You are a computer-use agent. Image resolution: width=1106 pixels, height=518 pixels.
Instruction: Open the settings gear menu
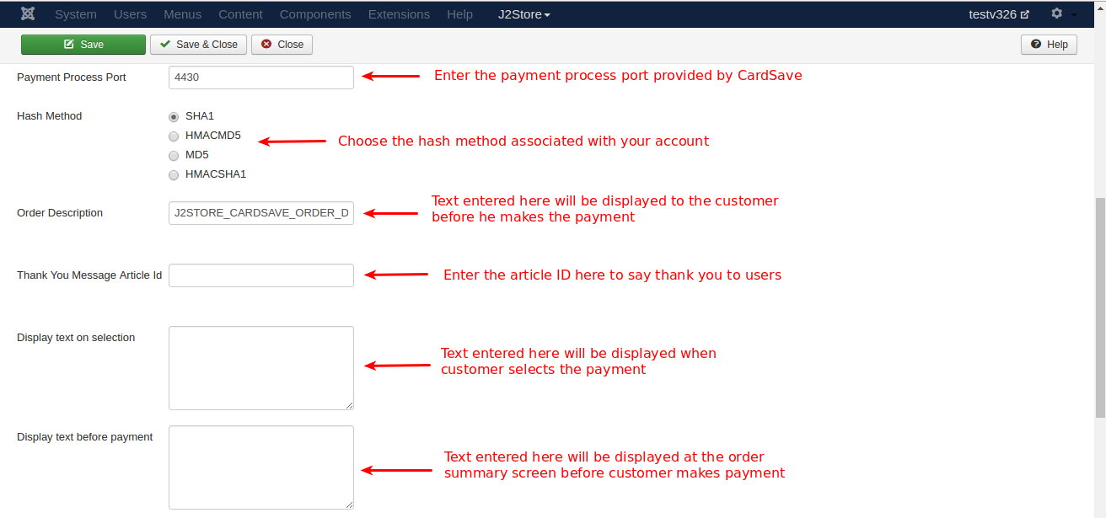[1057, 14]
